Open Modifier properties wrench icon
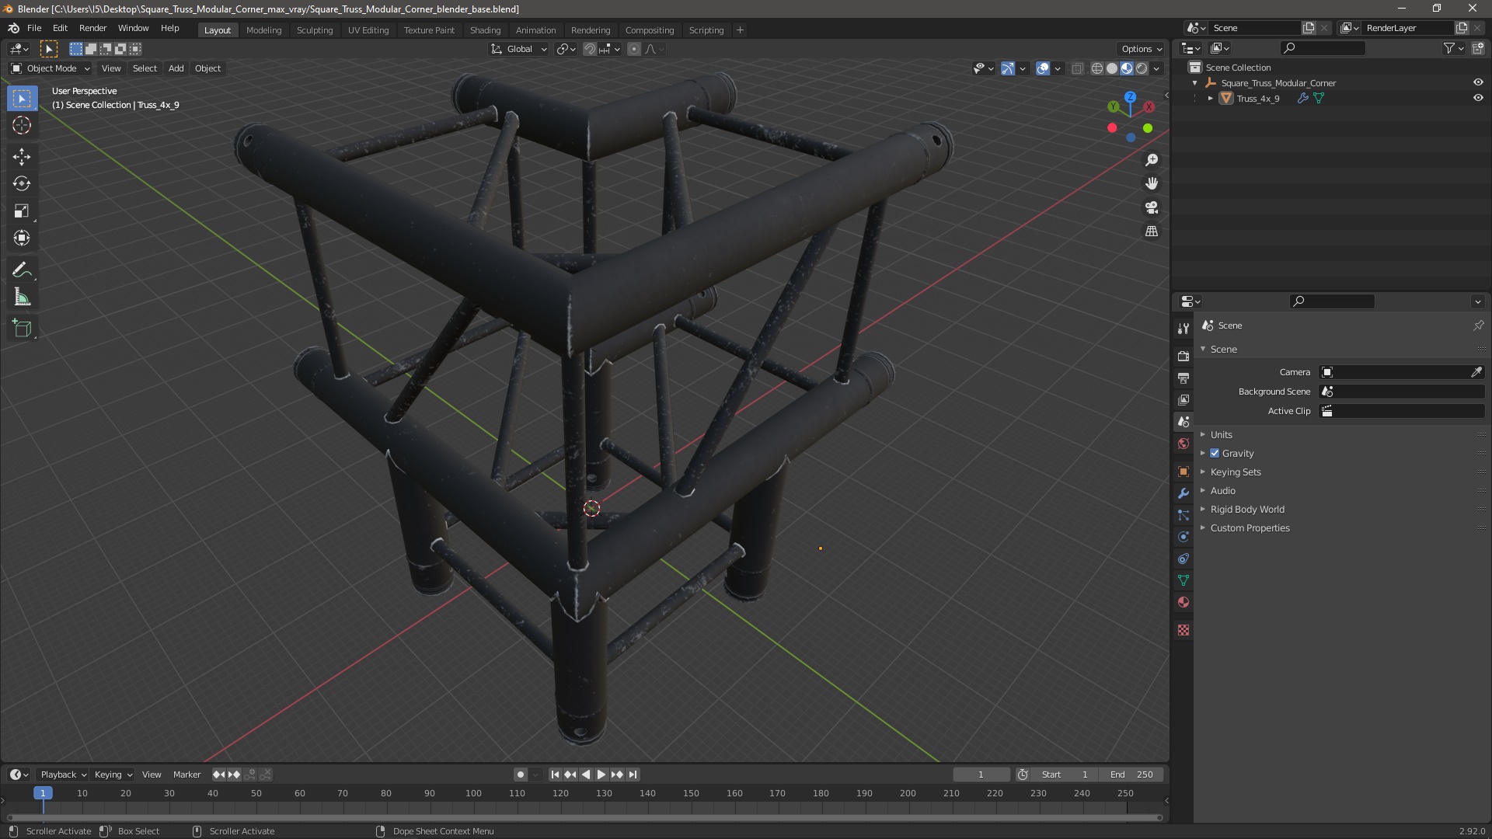This screenshot has height=839, width=1492. (x=1183, y=494)
